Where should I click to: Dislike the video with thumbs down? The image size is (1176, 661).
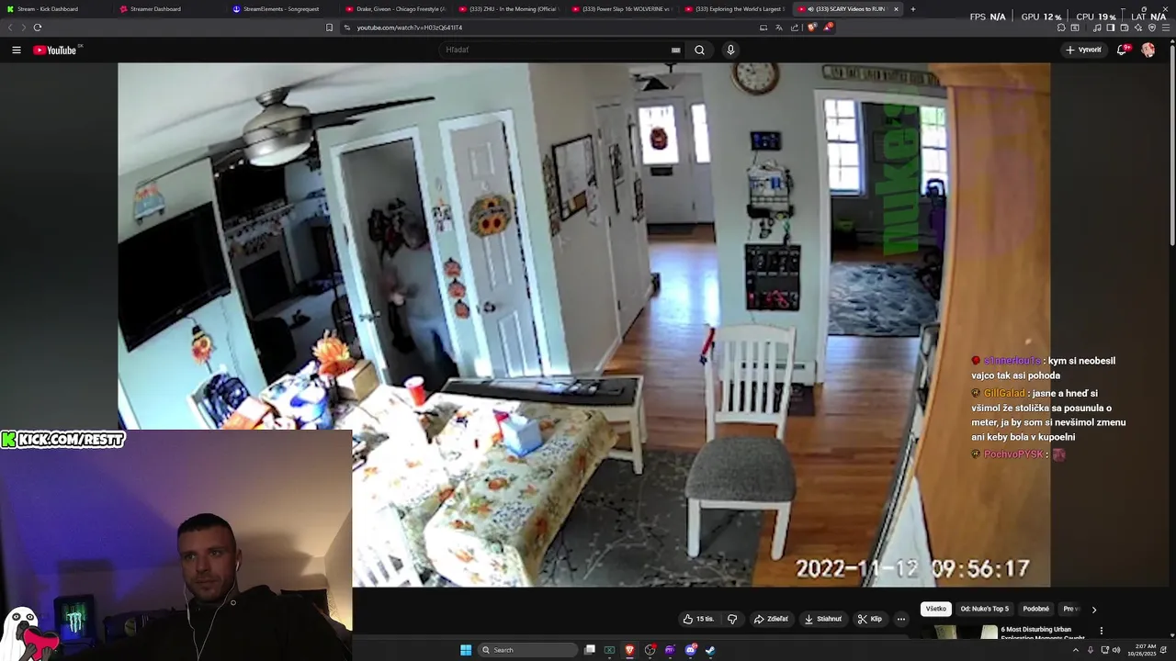click(732, 619)
